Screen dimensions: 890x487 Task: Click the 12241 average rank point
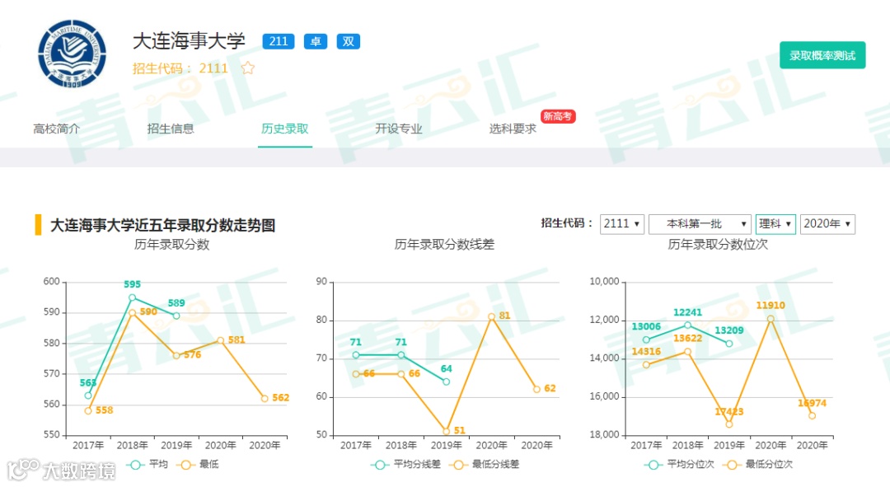(688, 325)
